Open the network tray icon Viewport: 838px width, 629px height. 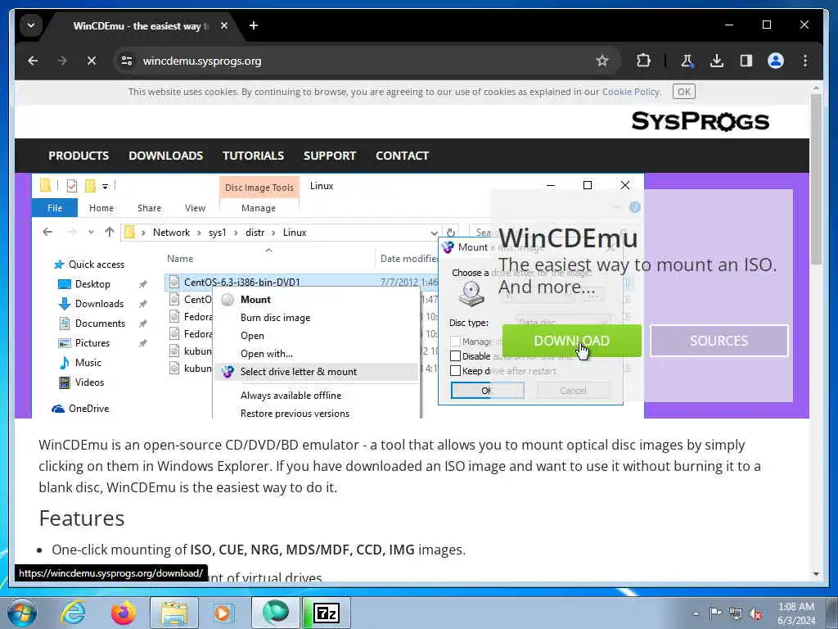(736, 614)
